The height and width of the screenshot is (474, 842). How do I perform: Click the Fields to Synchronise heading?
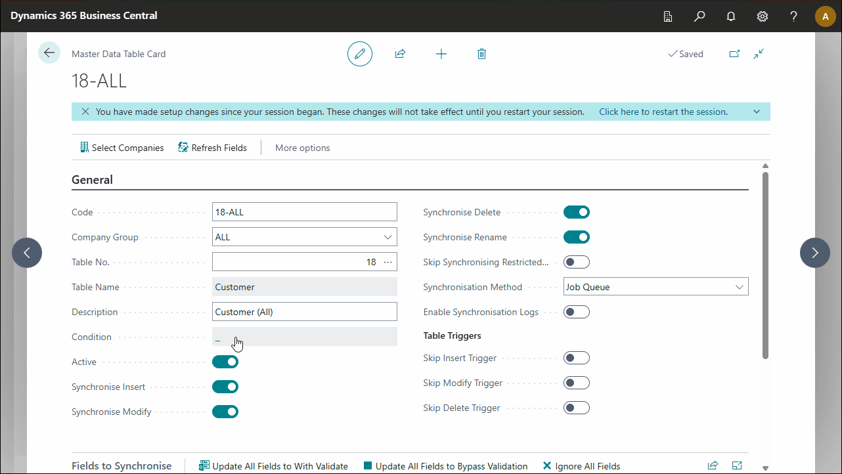pyautogui.click(x=122, y=465)
